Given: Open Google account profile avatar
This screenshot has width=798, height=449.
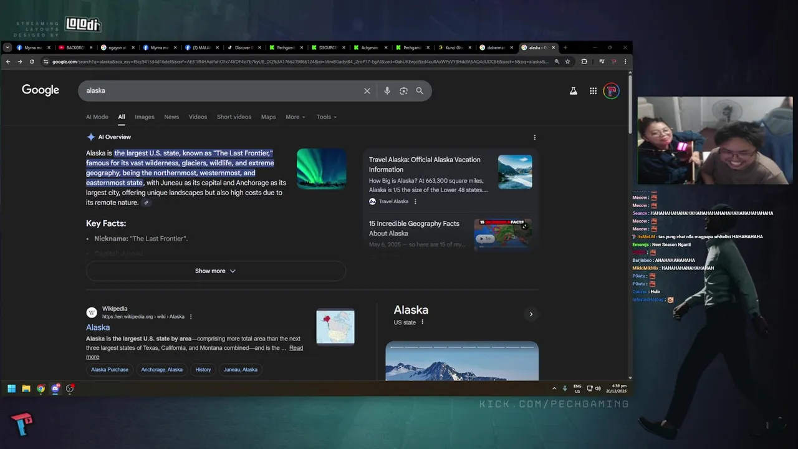Looking at the screenshot, I should 612,91.
